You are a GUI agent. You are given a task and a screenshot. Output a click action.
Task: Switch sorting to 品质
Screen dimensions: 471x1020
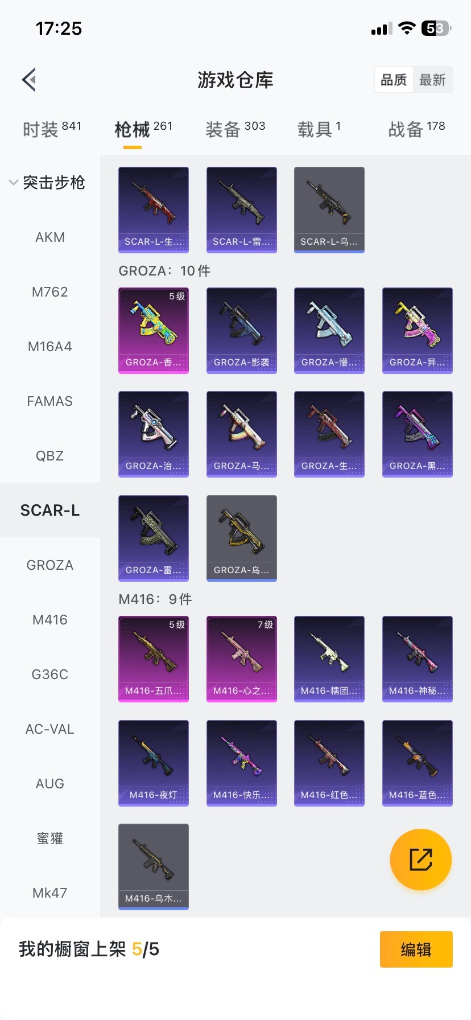coord(394,80)
